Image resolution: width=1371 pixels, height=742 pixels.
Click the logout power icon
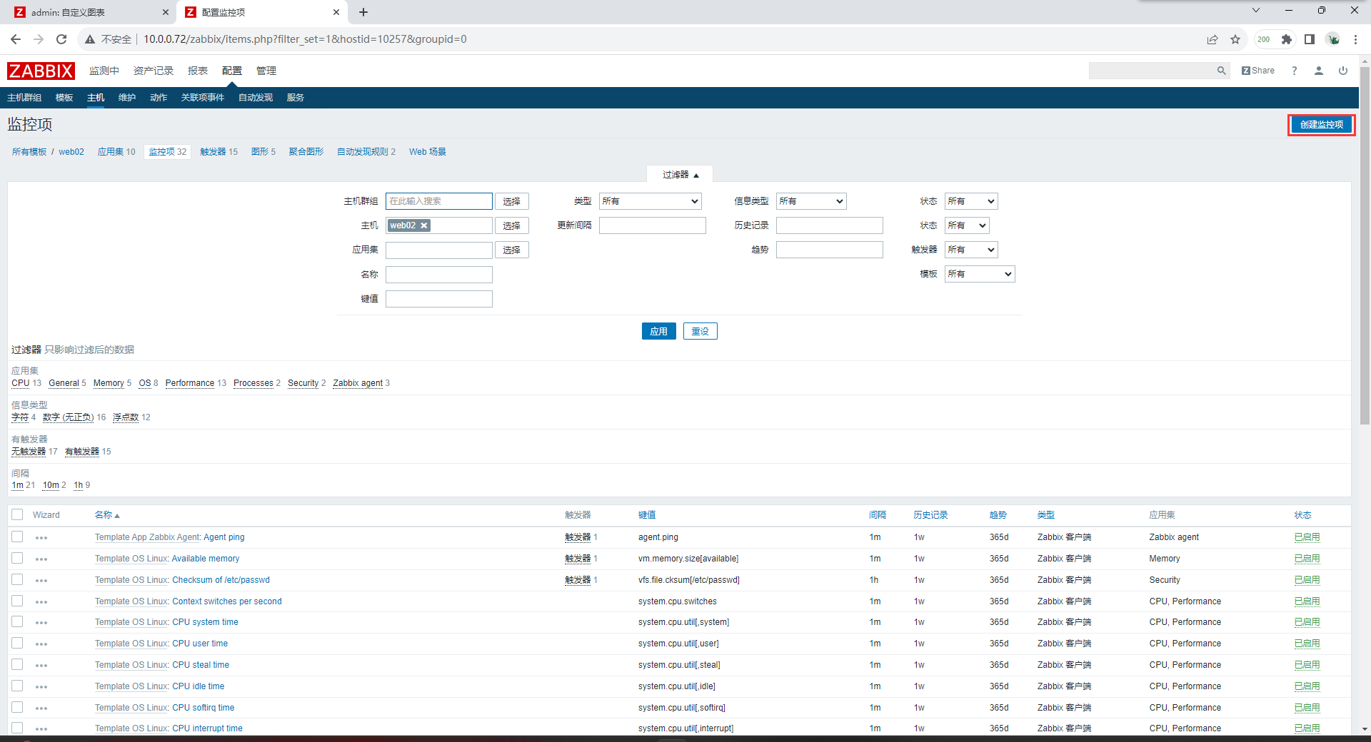1343,71
